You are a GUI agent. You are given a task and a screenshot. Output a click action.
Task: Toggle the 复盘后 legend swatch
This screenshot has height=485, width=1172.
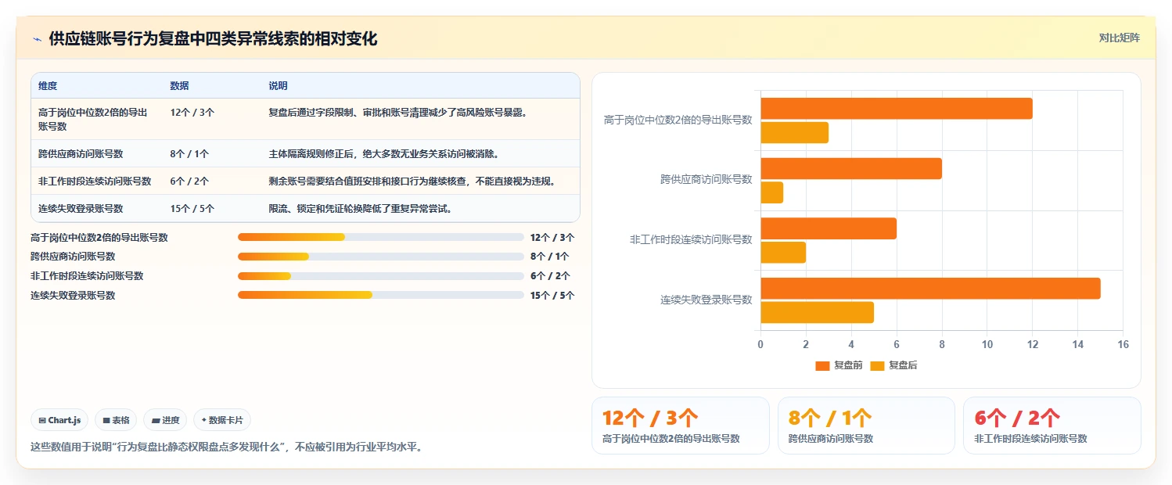tap(877, 365)
